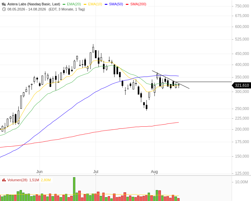The width and height of the screenshot is (251, 201).
Task: Click the 350,000 price axis label
Action: (242, 77)
